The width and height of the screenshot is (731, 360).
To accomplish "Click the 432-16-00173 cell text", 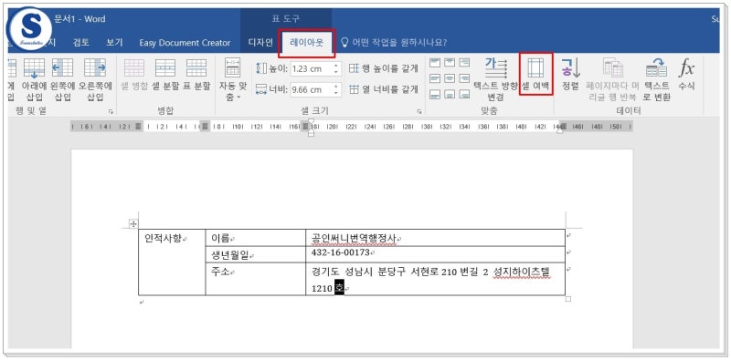I will (x=340, y=252).
